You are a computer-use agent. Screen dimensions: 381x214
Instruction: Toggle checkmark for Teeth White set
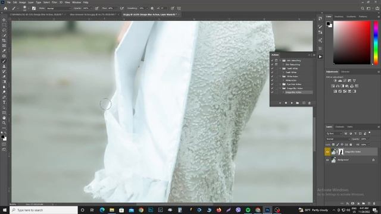[x=272, y=68]
